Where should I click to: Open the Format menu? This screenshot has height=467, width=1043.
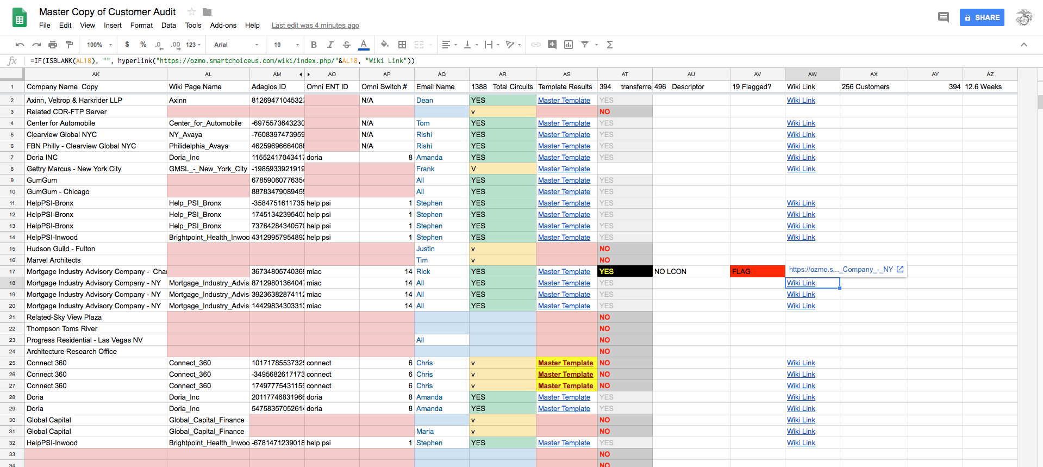(141, 25)
